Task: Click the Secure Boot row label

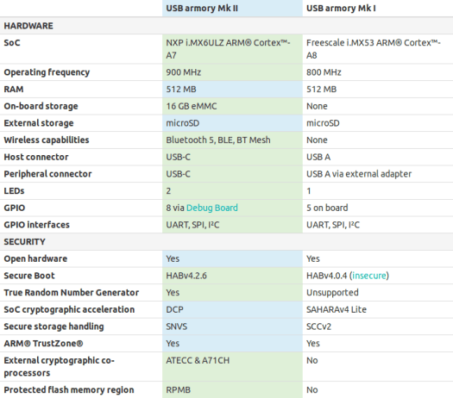Action: 29,276
